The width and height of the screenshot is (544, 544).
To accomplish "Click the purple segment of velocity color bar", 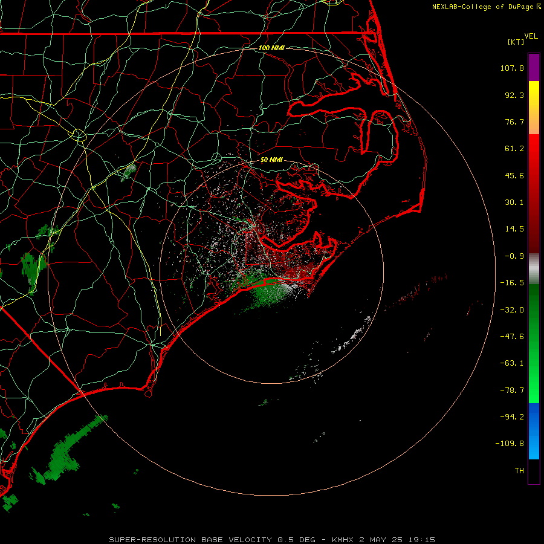I will 534,67.
